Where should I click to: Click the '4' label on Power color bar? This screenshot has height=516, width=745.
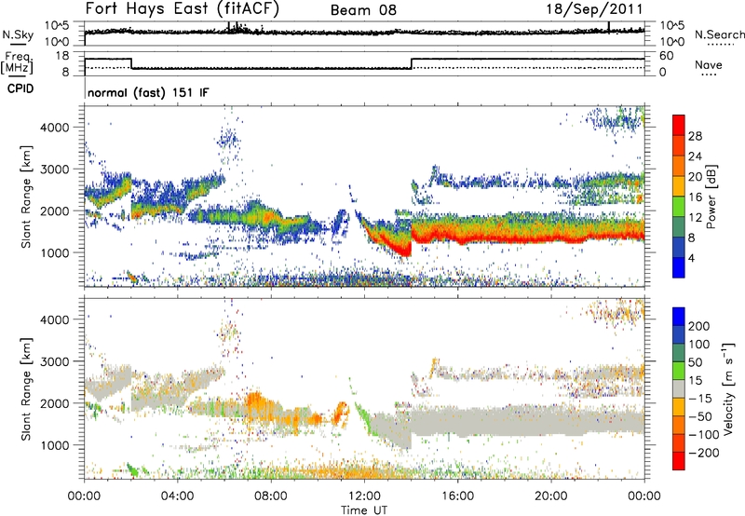[x=692, y=258]
